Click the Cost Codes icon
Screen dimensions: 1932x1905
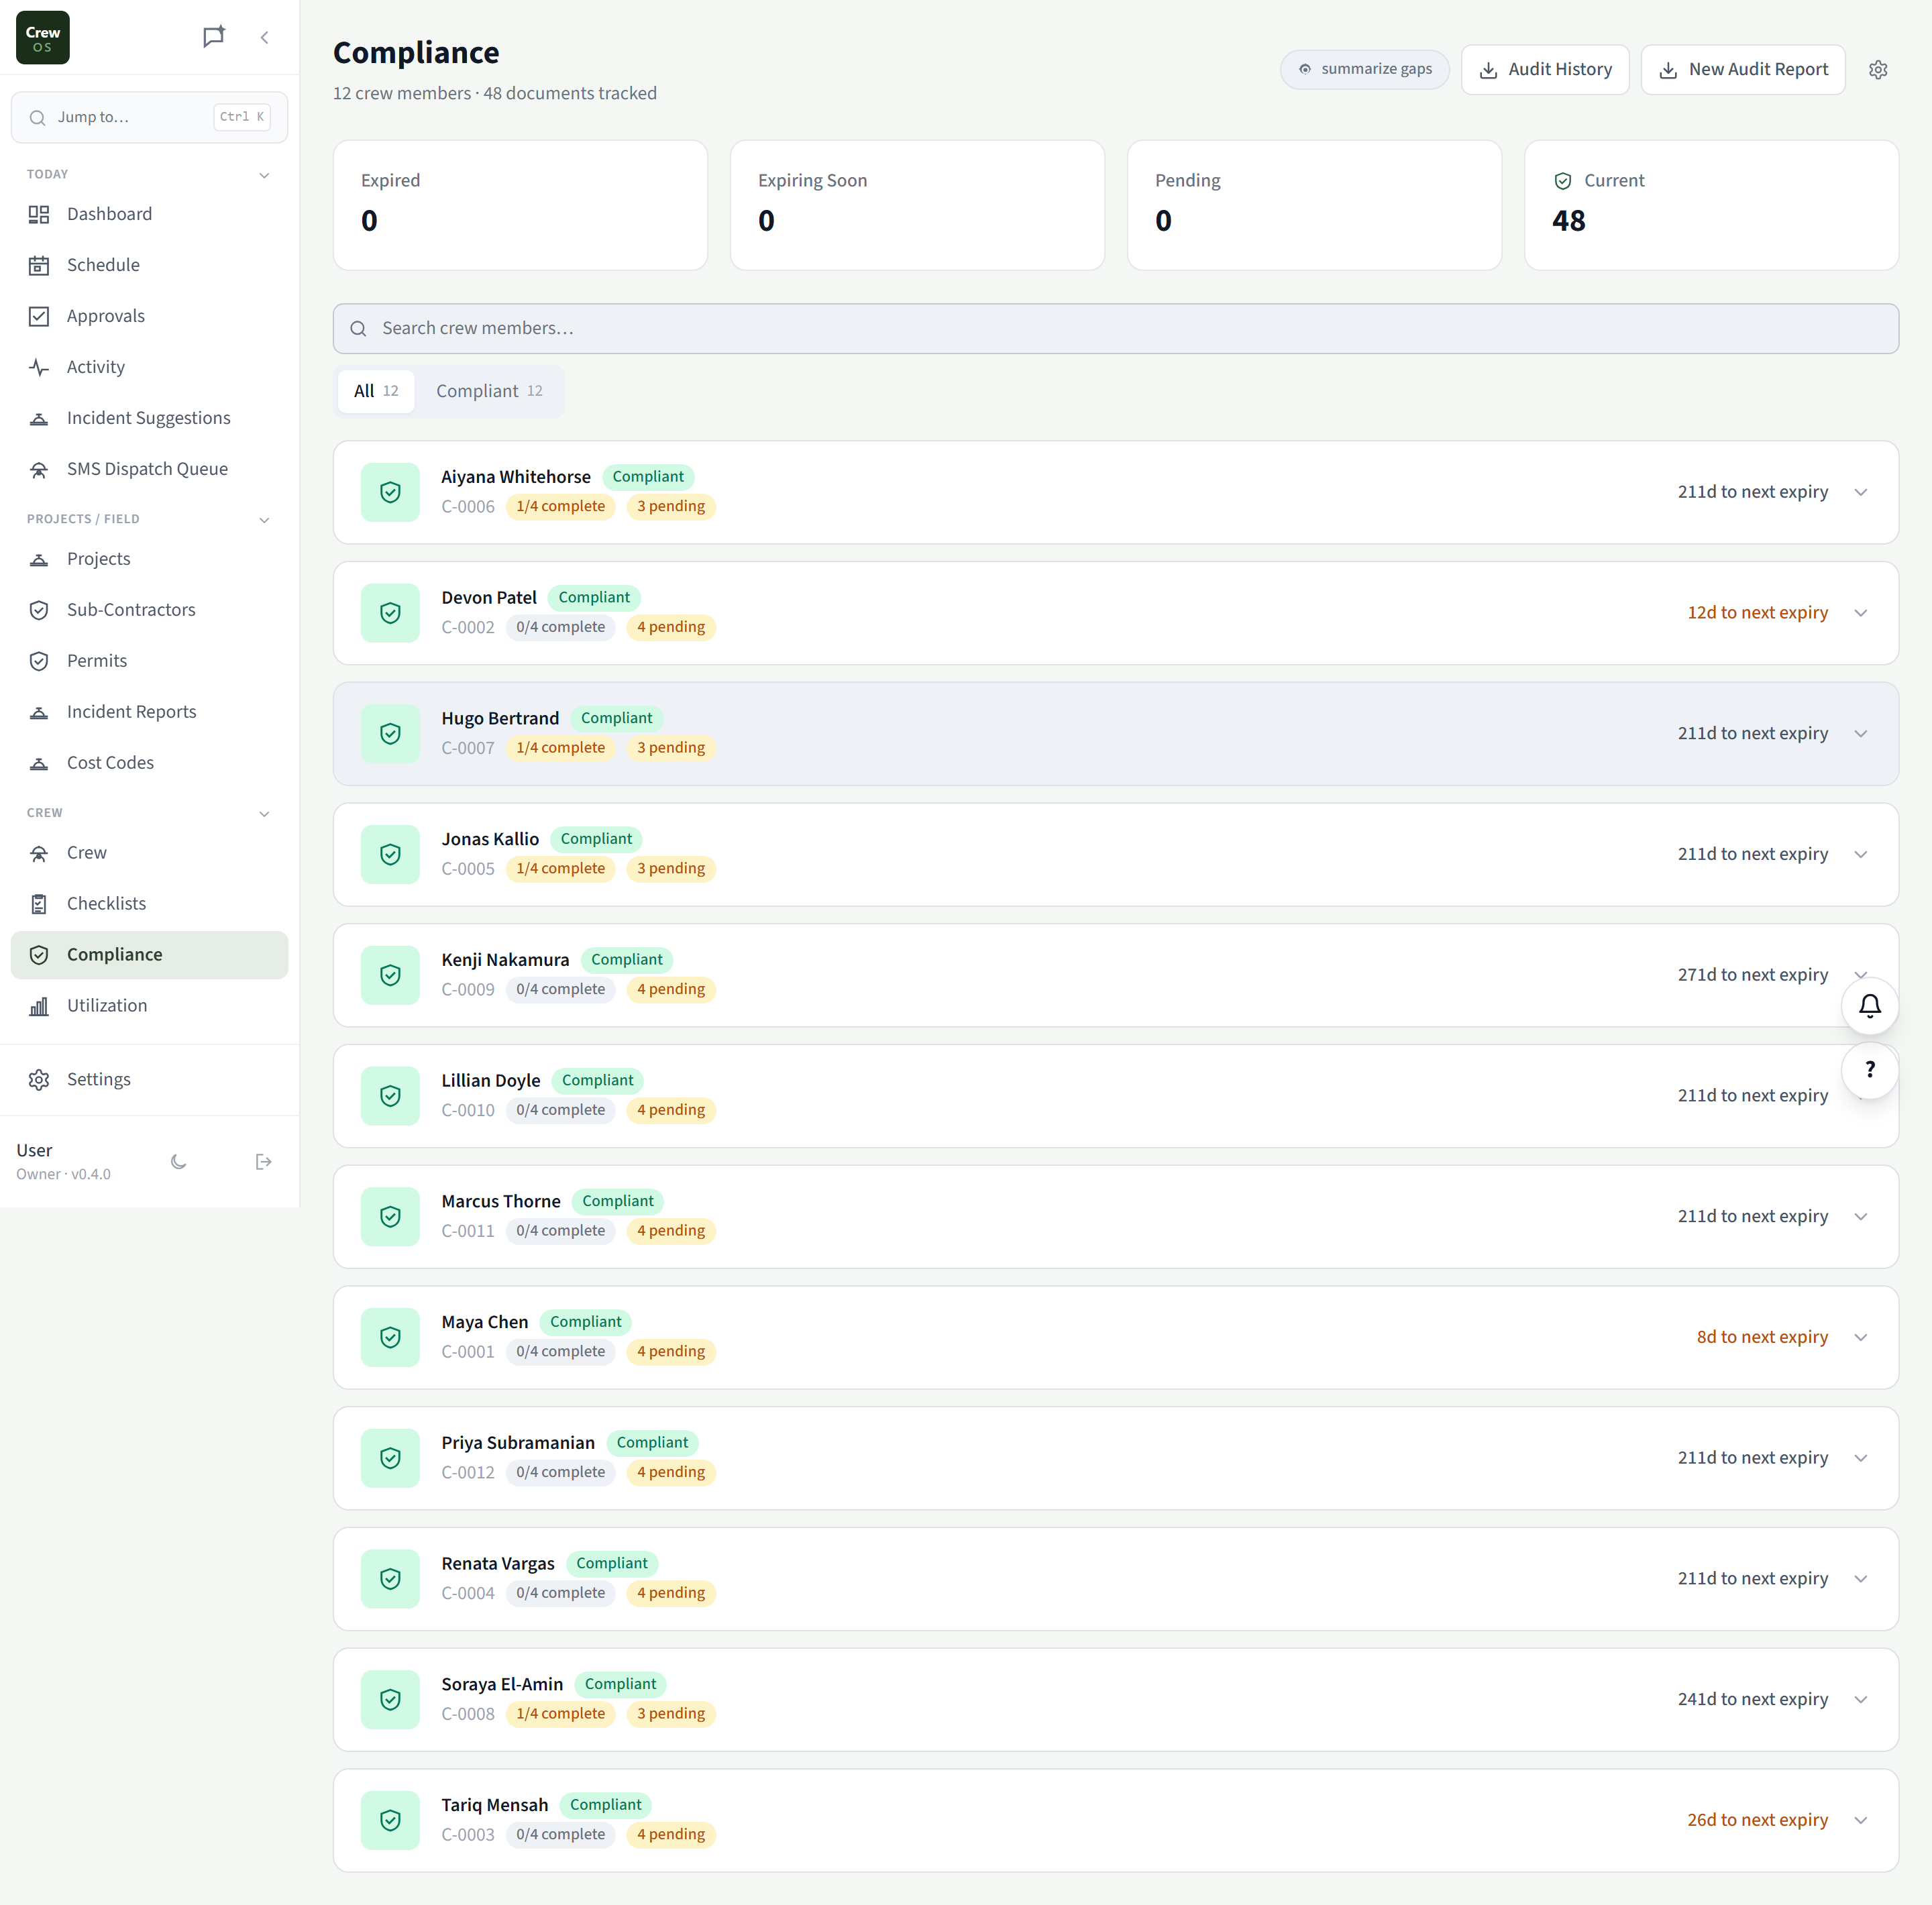click(x=39, y=763)
